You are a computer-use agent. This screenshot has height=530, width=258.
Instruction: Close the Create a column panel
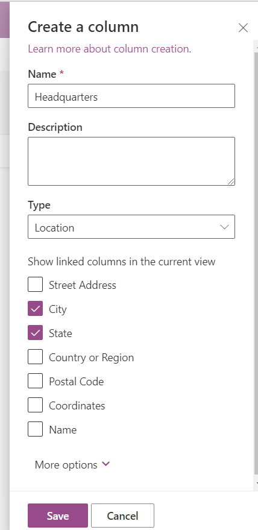[x=243, y=28]
